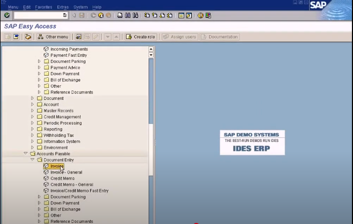
Task: Expand the Master Records folder arrow
Action: (33, 110)
